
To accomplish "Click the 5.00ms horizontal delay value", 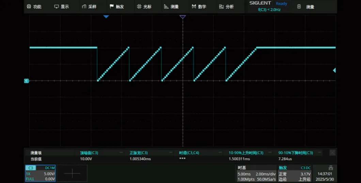I will click(244, 174).
